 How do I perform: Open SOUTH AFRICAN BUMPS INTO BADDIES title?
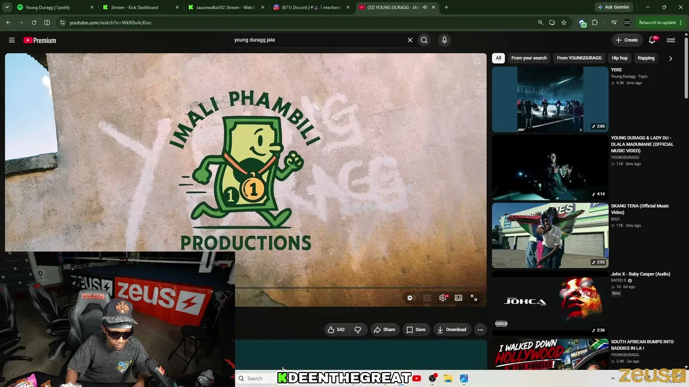point(642,345)
